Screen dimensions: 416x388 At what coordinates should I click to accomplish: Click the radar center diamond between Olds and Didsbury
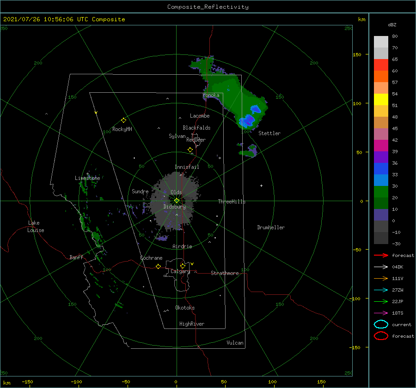click(x=177, y=201)
